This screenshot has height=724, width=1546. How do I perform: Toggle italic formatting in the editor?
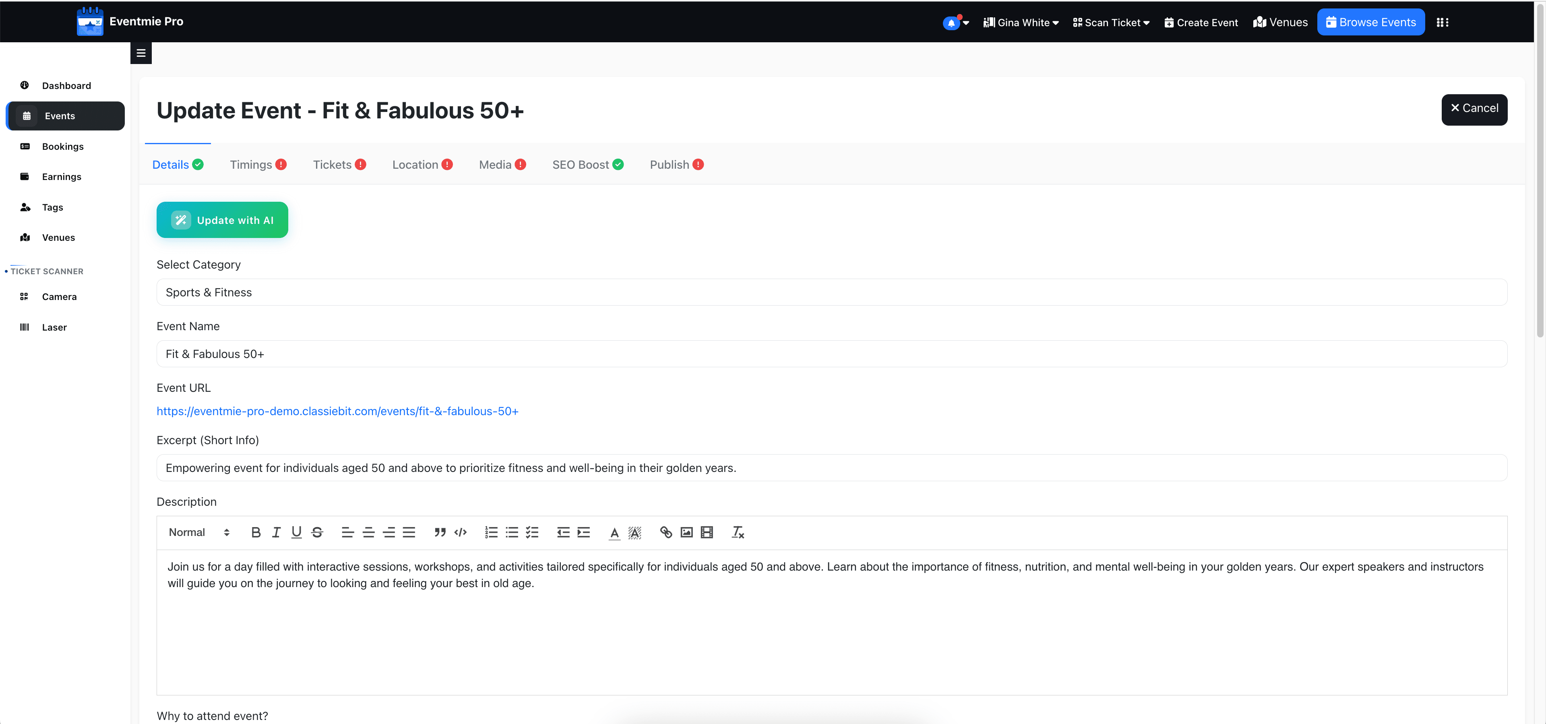(x=276, y=532)
